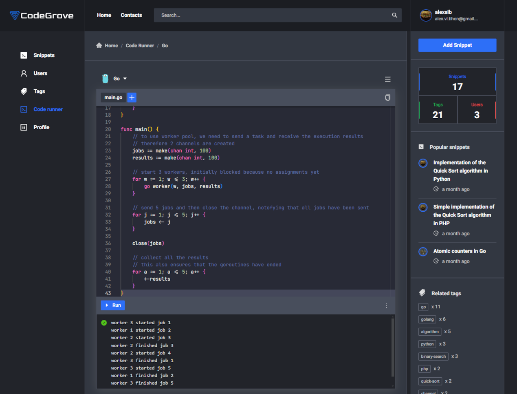Screen dimensions: 517x394
Task: Open Tags in the sidebar
Action: (39, 91)
